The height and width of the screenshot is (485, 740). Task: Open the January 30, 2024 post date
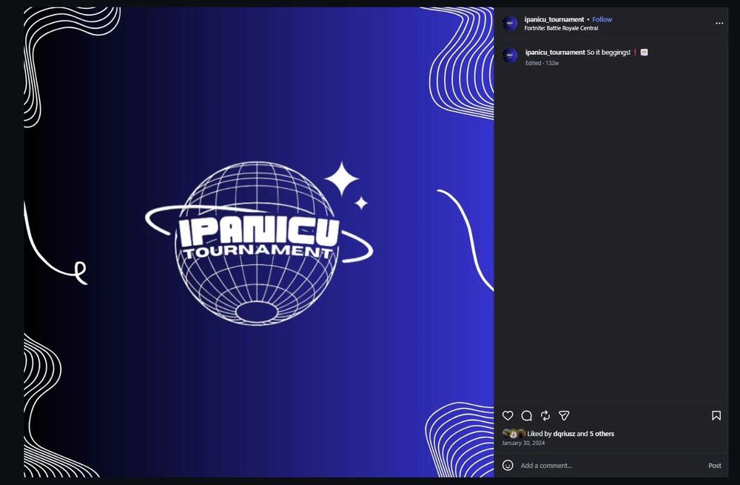pos(523,443)
